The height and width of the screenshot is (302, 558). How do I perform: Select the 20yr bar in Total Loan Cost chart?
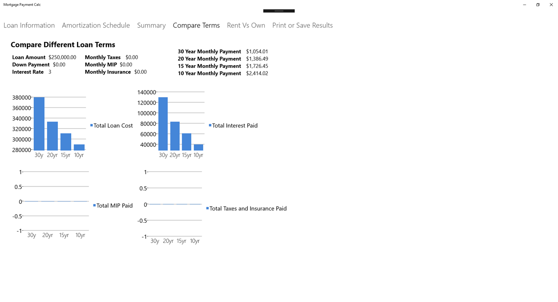pos(52,136)
